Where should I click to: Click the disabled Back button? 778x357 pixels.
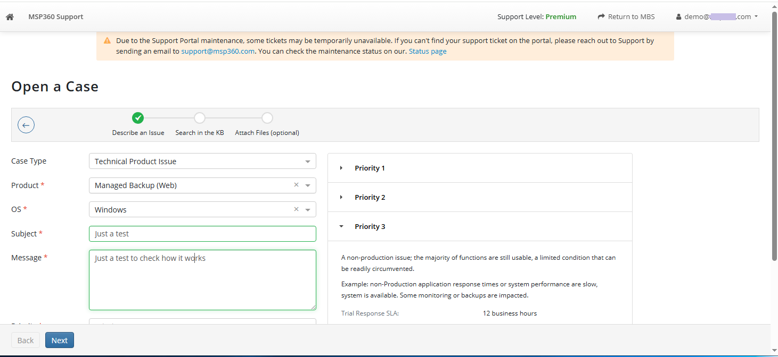(26, 341)
